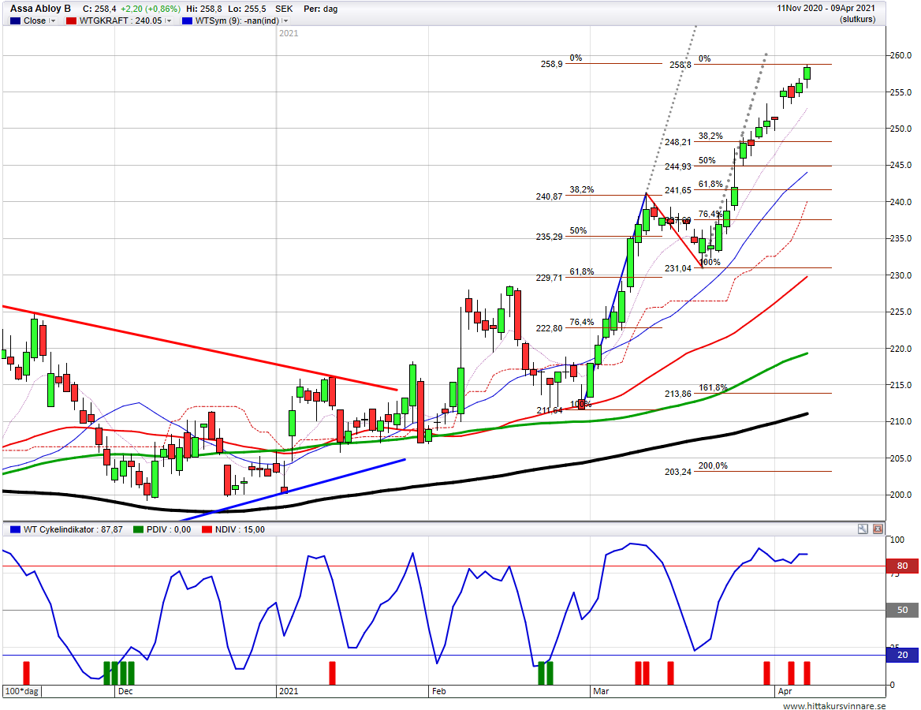921x710 pixels.
Task: Click the Feb time axis label
Action: pos(438,691)
